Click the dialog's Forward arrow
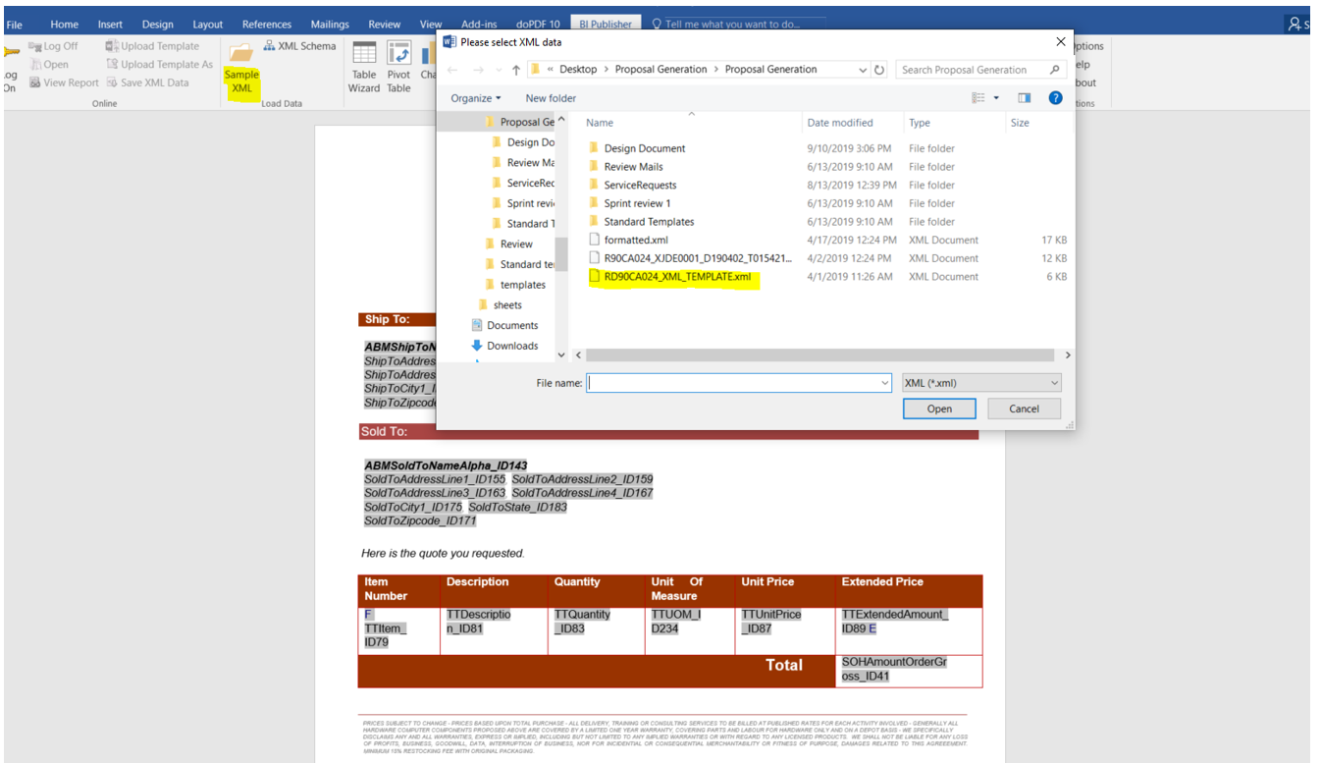1321x763 pixels. [x=478, y=70]
